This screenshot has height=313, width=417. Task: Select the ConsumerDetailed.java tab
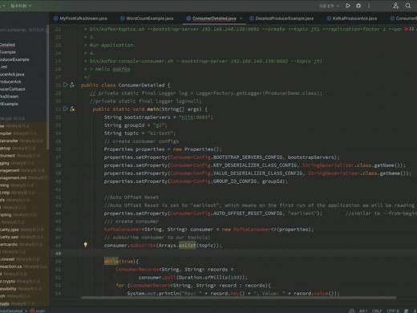pyautogui.click(x=214, y=18)
